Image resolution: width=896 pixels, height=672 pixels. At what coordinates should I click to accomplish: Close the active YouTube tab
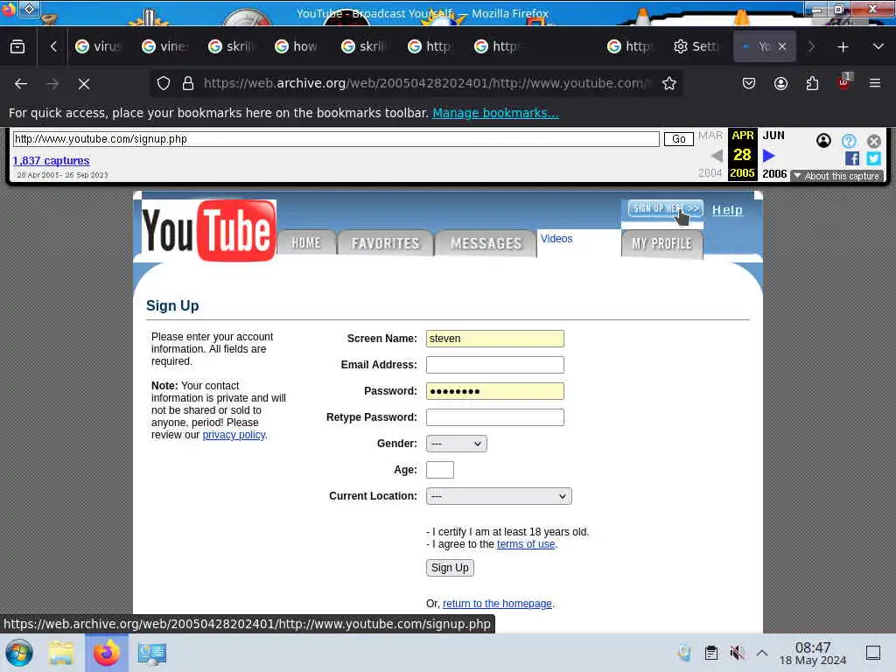click(x=781, y=46)
